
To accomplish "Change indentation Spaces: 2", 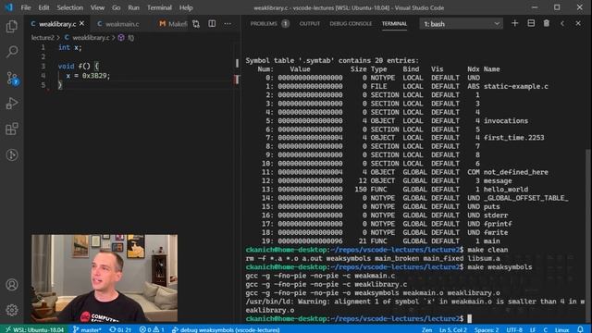I will [x=487, y=329].
